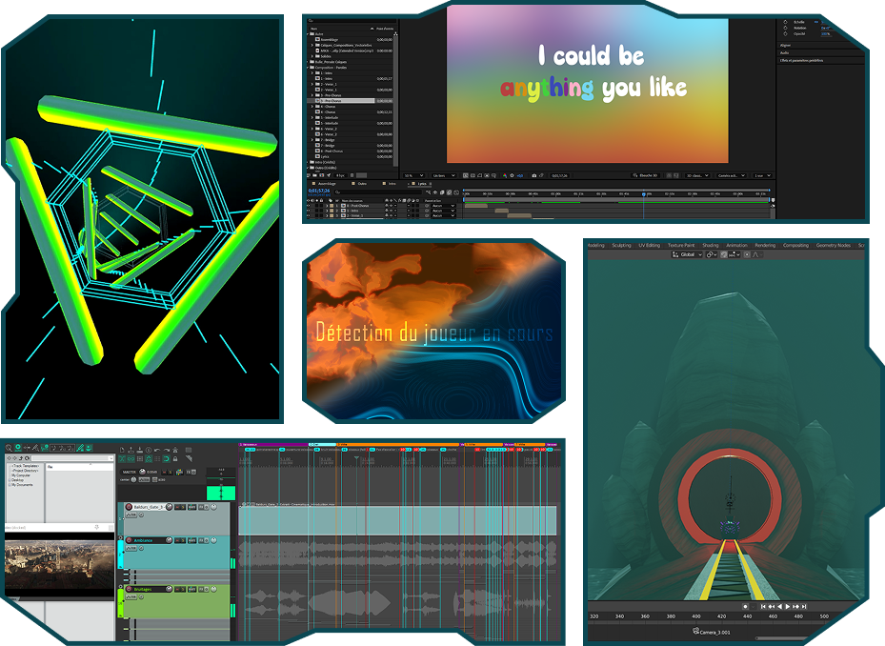Expand the Composition - Paroles folder
The image size is (885, 646).
click(309, 67)
